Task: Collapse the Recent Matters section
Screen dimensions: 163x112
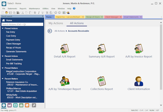Action: [3, 79]
